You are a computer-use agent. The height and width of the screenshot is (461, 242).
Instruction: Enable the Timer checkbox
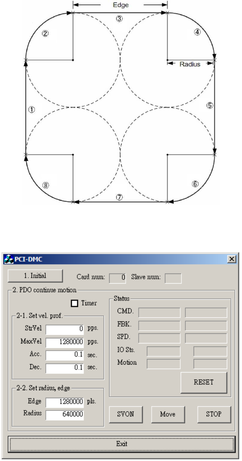click(x=75, y=303)
